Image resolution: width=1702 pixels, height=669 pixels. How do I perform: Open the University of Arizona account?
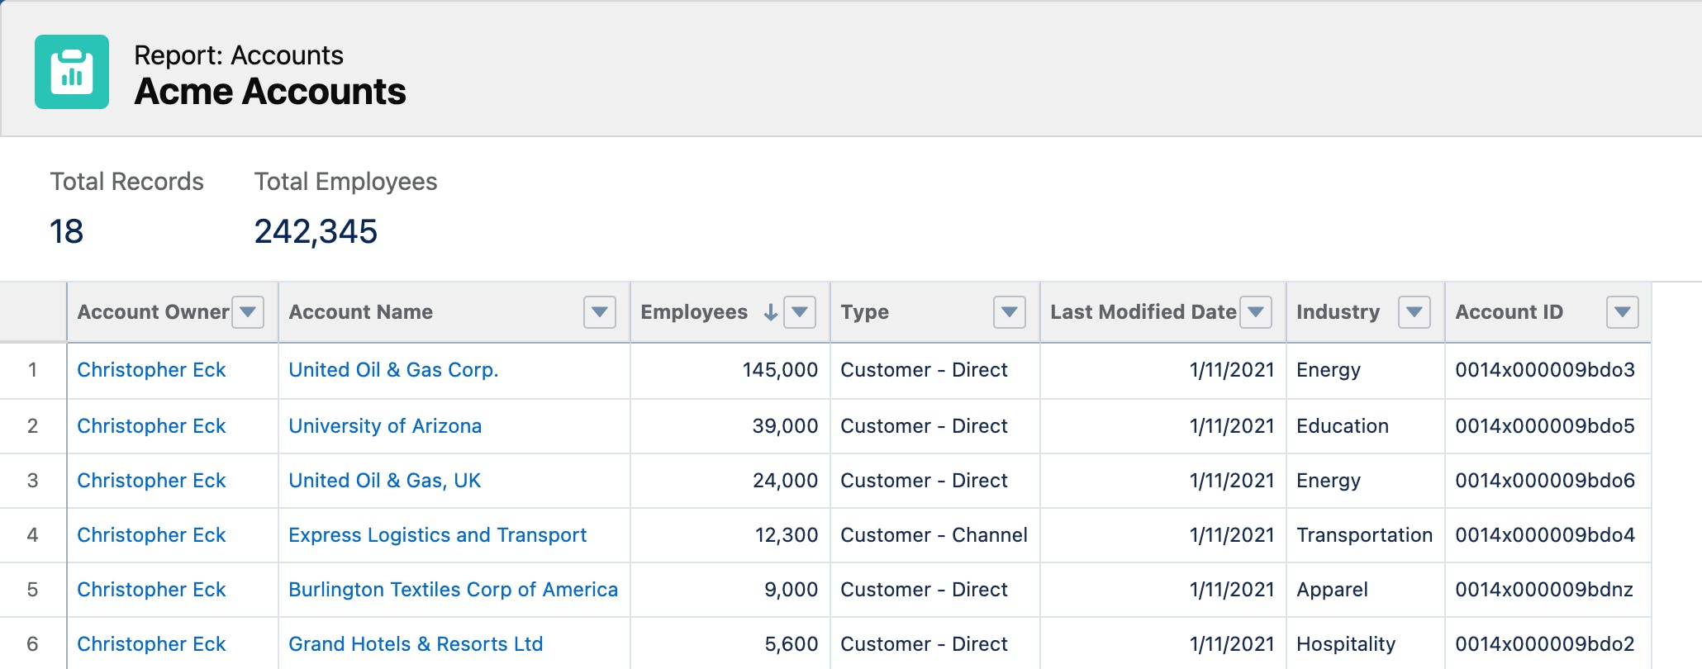pyautogui.click(x=385, y=426)
